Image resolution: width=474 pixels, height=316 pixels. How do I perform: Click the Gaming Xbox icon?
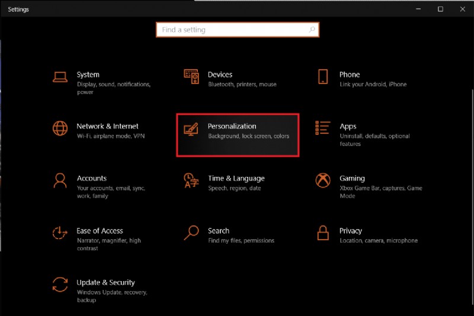click(323, 180)
